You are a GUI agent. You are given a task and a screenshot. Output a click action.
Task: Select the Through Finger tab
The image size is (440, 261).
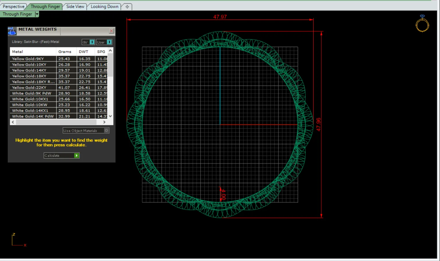[x=45, y=7]
